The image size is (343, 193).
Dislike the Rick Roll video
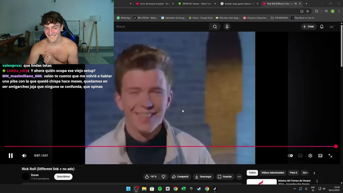coord(163,177)
